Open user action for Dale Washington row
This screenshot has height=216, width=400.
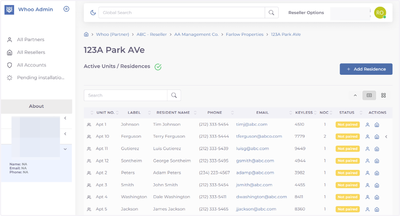tap(367, 197)
